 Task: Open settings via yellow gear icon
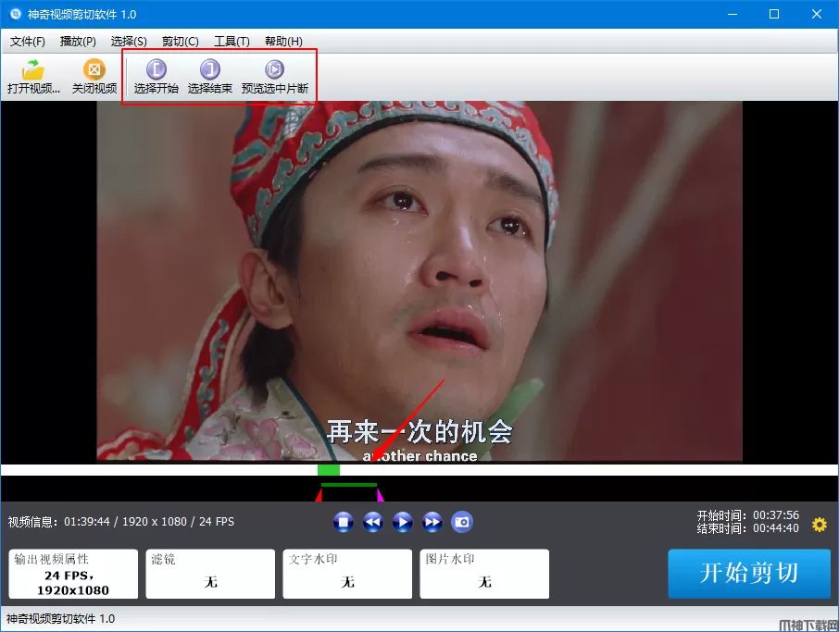pos(820,525)
